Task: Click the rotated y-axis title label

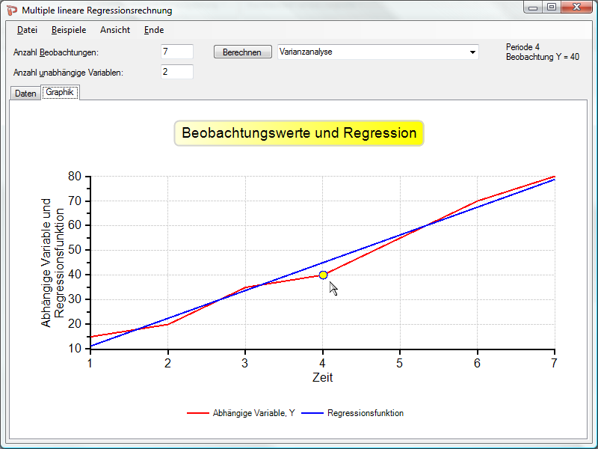Action: (x=53, y=262)
